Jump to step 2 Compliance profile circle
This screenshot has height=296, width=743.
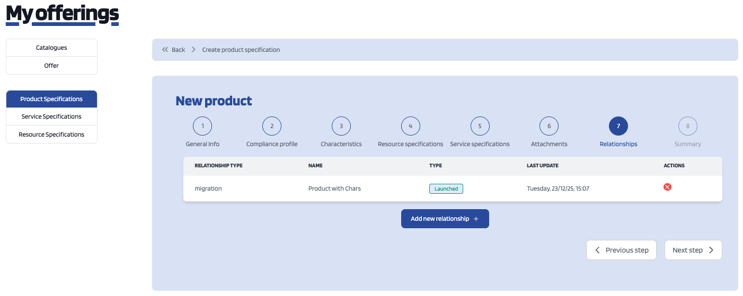click(x=272, y=126)
